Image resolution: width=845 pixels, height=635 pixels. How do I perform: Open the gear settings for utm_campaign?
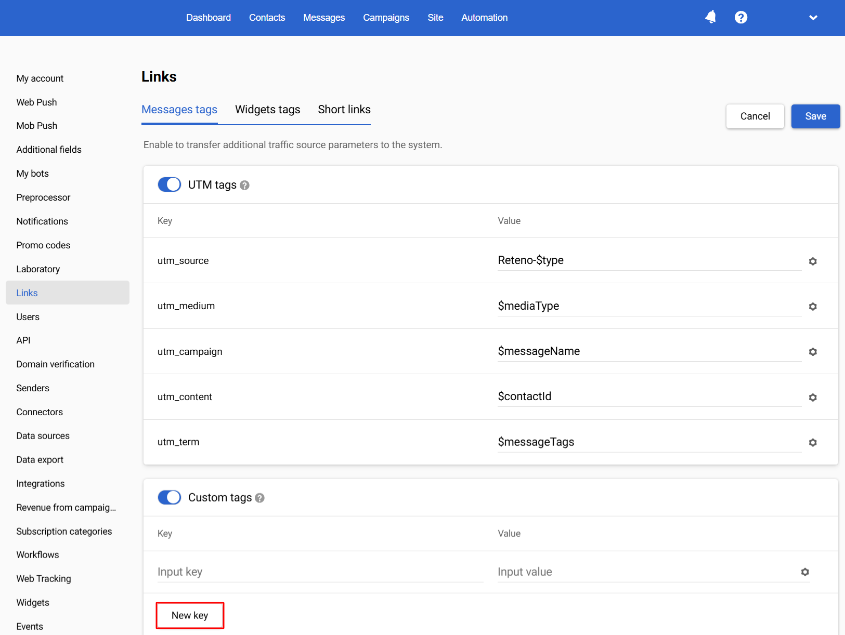click(x=813, y=352)
